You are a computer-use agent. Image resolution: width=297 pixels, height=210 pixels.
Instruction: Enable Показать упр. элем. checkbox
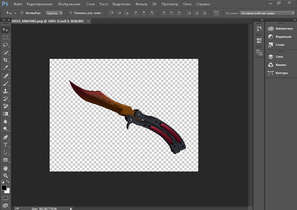71,13
